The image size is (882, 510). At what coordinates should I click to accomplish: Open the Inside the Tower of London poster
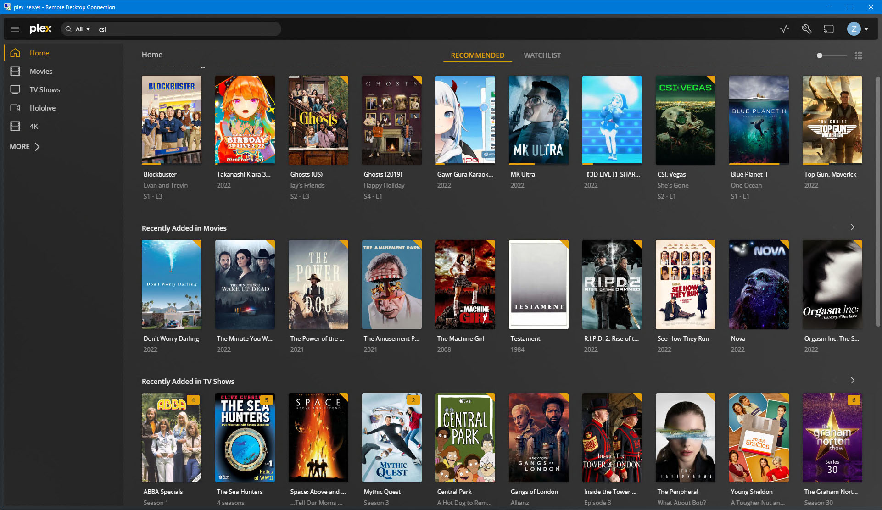point(612,438)
